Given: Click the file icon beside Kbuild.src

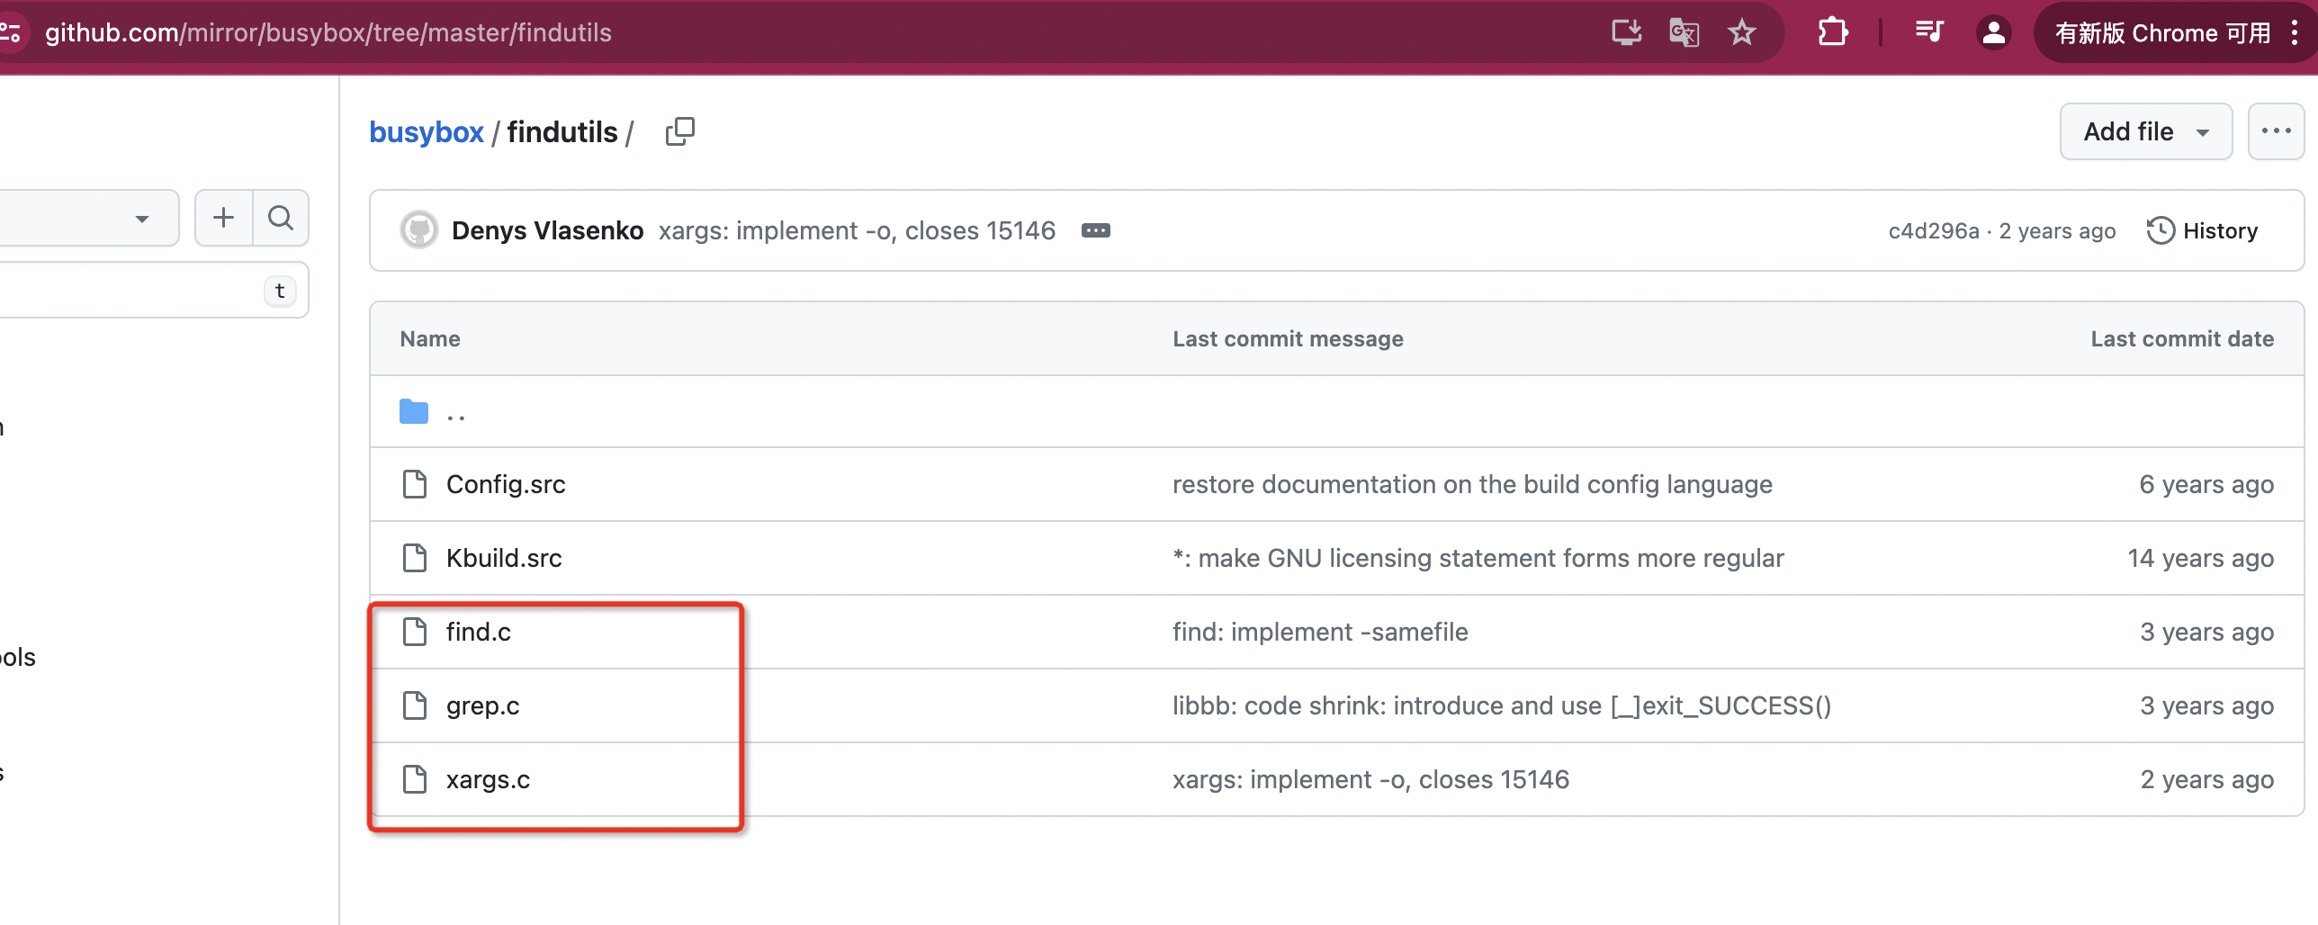Looking at the screenshot, I should tap(415, 558).
